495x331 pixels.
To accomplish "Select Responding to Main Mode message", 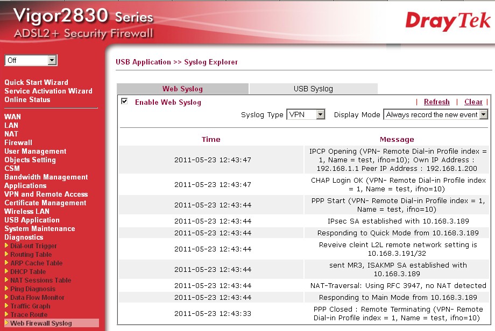I will click(398, 297).
